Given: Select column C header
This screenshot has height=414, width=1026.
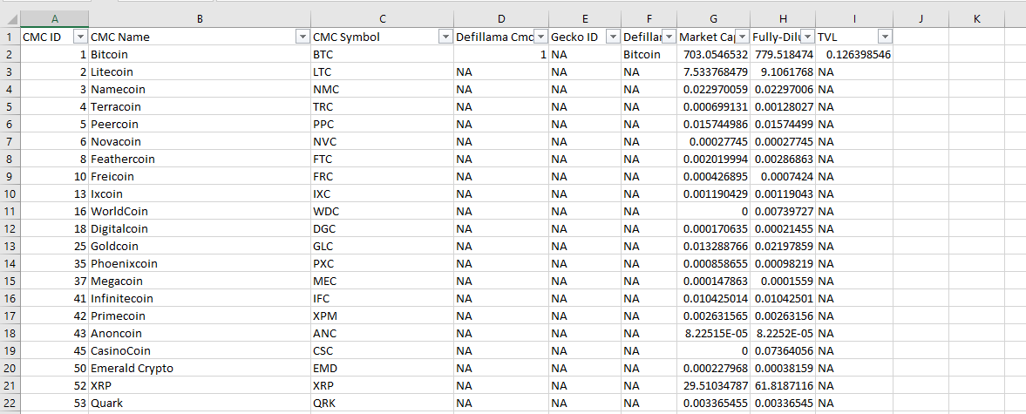Looking at the screenshot, I should 382,19.
